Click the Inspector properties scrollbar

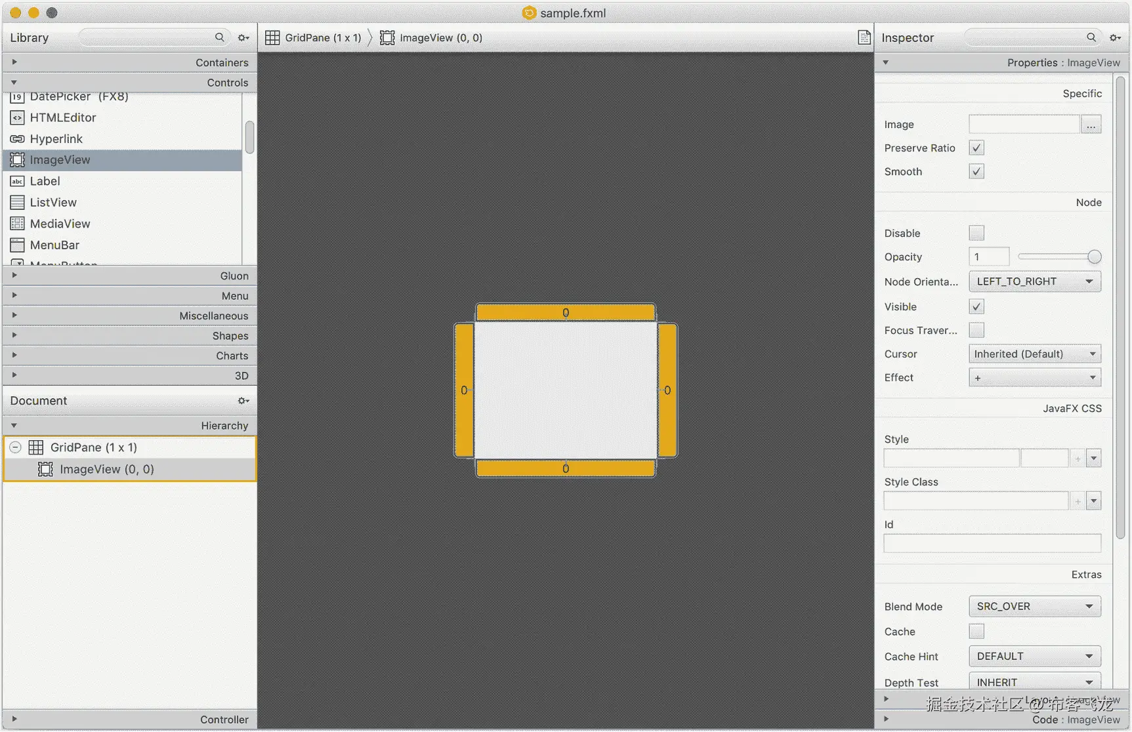[1121, 307]
